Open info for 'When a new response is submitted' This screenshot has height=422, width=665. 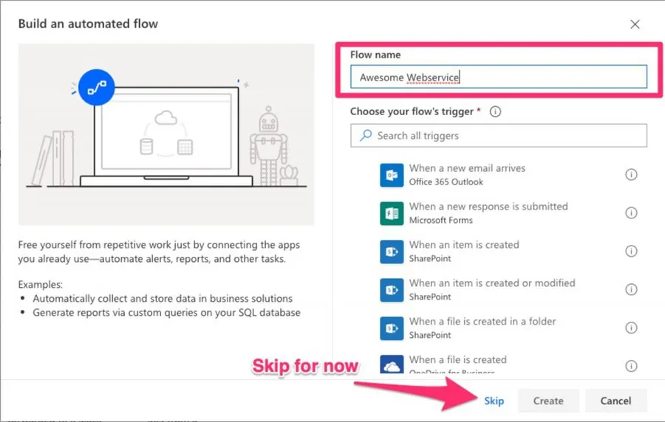click(631, 213)
